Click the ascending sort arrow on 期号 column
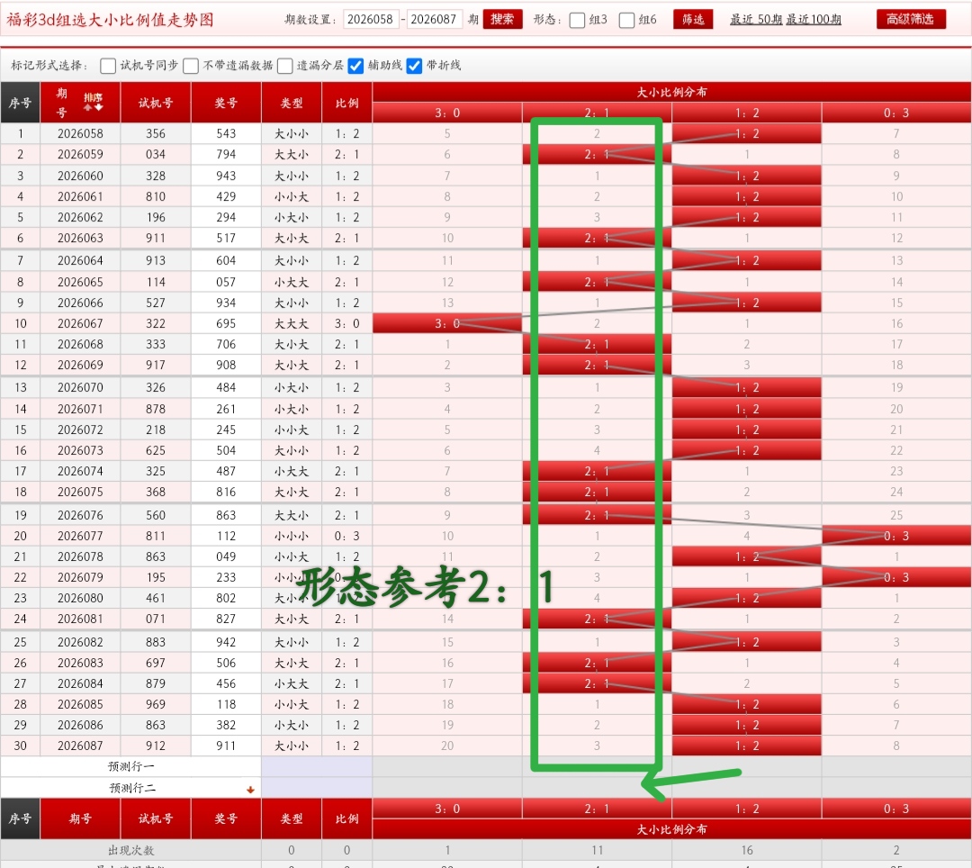972x868 pixels. [x=87, y=108]
